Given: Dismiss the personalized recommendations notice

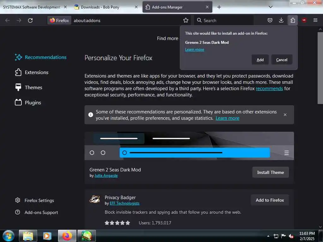Looking at the screenshot, I should coord(285,115).
